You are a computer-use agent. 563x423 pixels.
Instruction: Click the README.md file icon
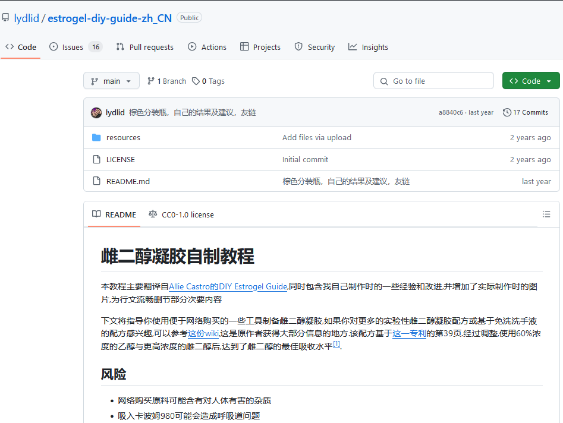click(x=96, y=181)
